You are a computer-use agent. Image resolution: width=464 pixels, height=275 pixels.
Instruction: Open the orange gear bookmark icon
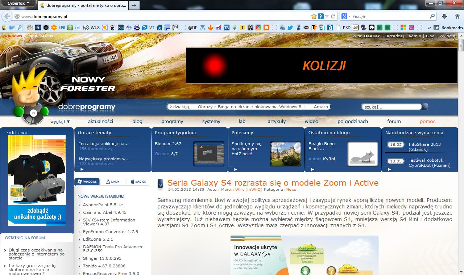point(54,27)
